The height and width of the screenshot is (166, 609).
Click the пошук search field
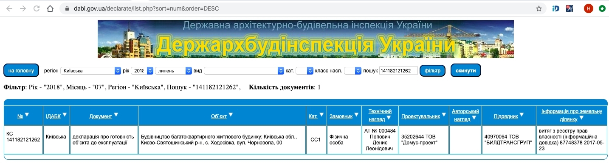398,71
